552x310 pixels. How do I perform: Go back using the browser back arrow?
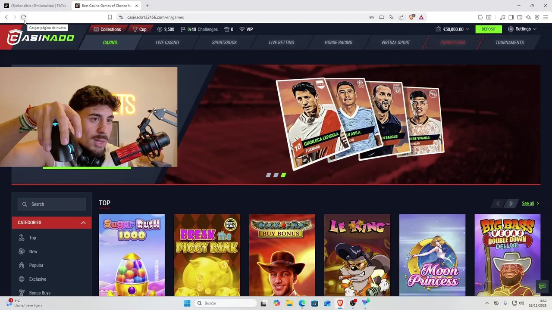(6, 17)
